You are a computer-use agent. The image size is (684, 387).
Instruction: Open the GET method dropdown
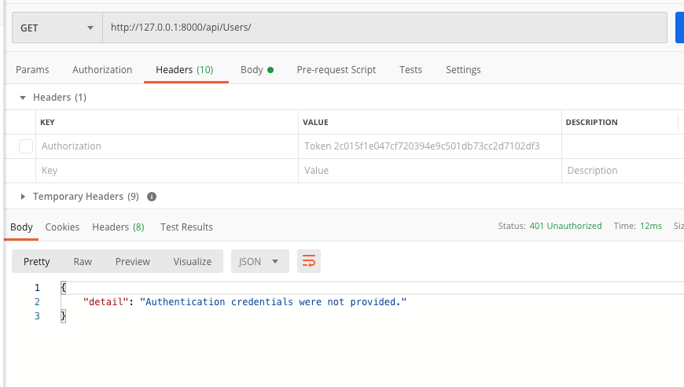57,28
